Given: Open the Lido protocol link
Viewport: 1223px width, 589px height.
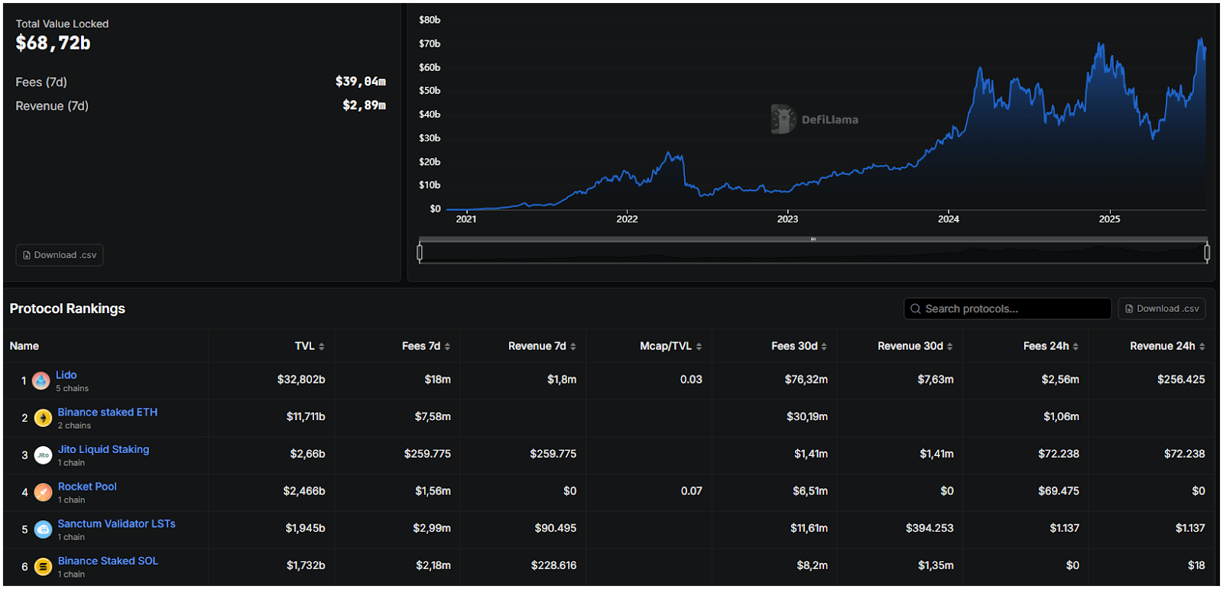Looking at the screenshot, I should click(67, 375).
